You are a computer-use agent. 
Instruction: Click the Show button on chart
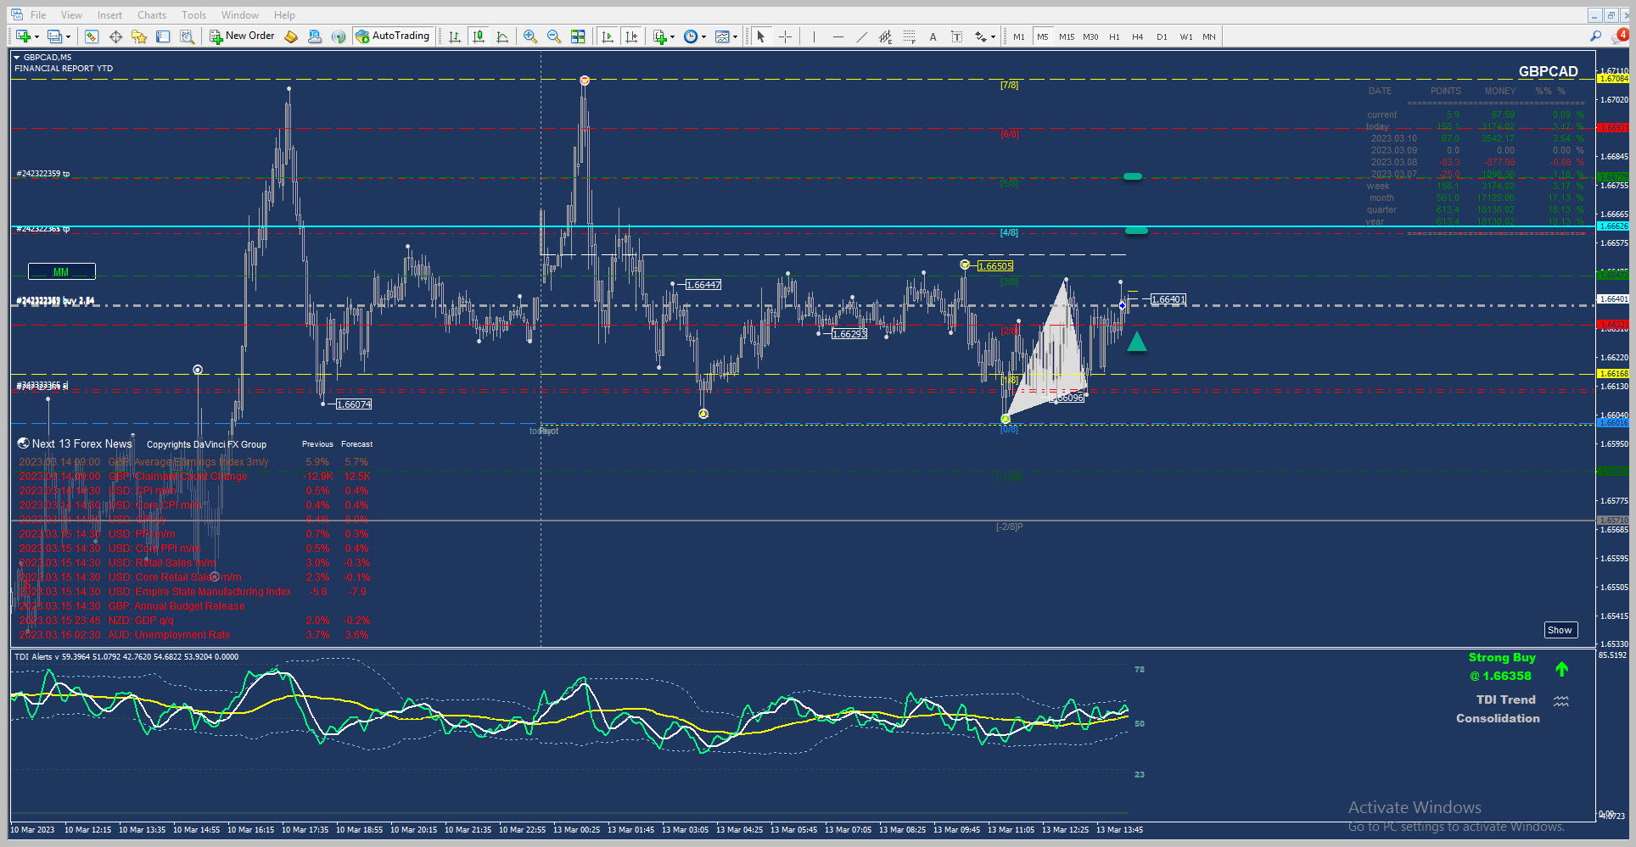pos(1560,630)
